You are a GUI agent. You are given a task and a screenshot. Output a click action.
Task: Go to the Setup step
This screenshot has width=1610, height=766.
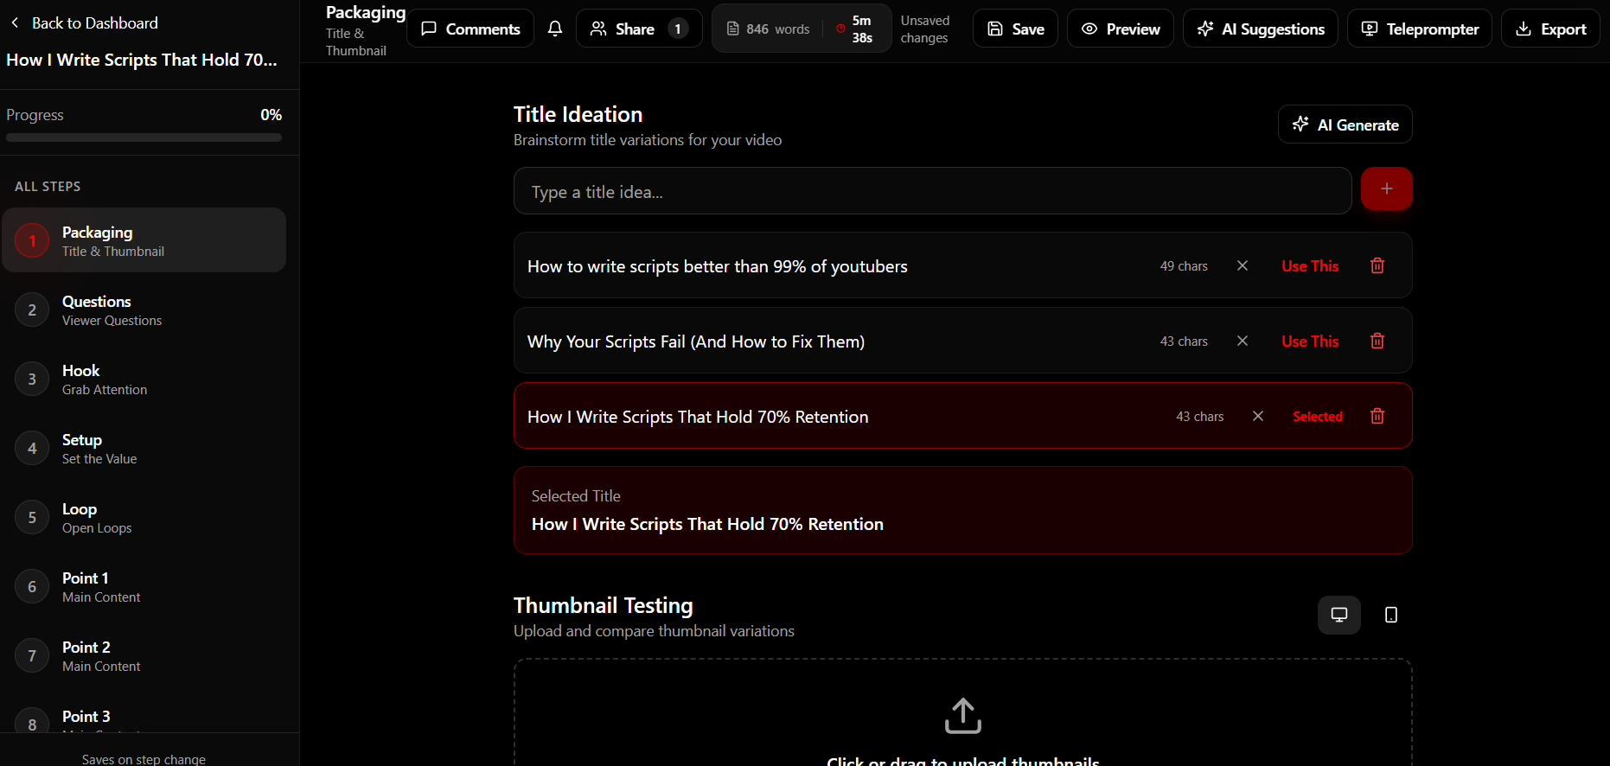coord(144,448)
